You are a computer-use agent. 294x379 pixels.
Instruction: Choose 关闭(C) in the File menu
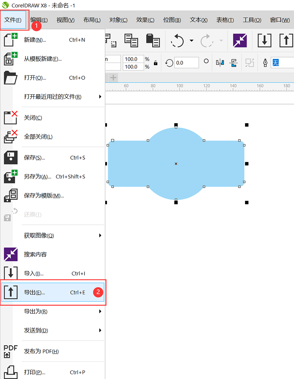point(53,118)
